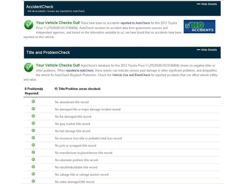Click green check beside No fire damaged title record
This screenshot has width=246, height=184.
33,116
